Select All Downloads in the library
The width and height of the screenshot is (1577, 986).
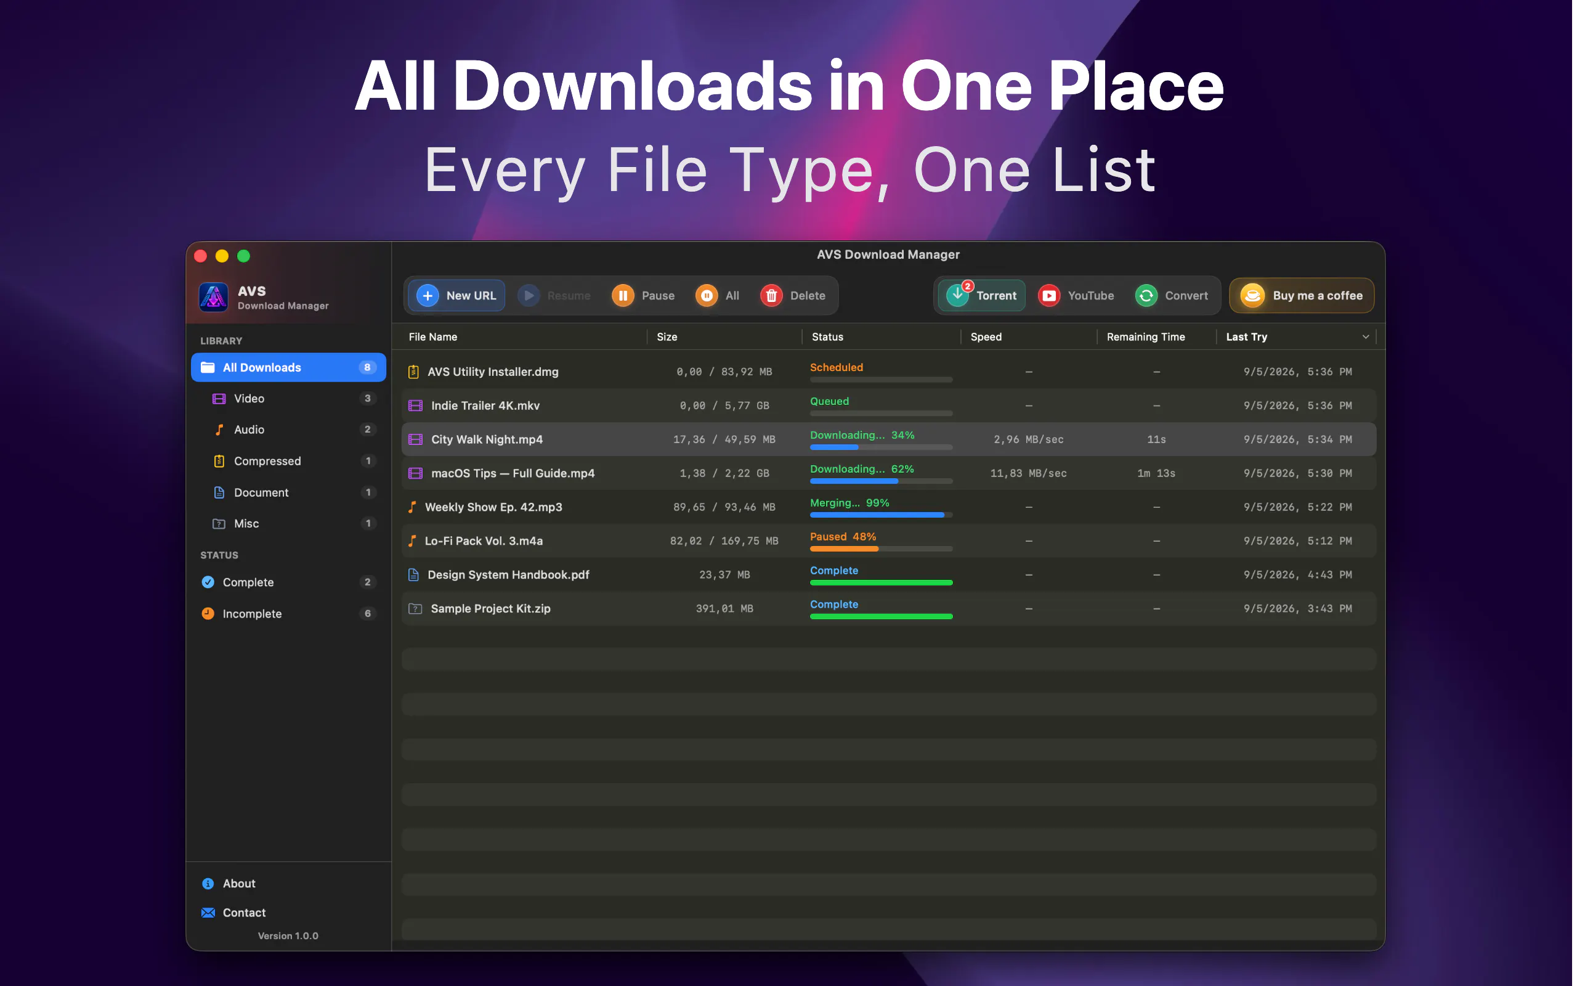290,368
